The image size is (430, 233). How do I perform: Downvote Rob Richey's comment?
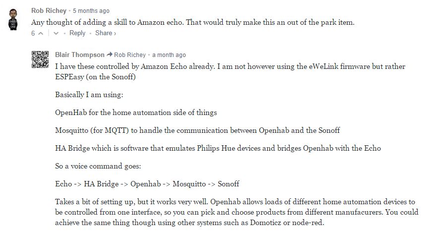tap(56, 33)
